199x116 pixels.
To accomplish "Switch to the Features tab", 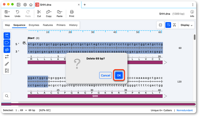I will (48, 25).
